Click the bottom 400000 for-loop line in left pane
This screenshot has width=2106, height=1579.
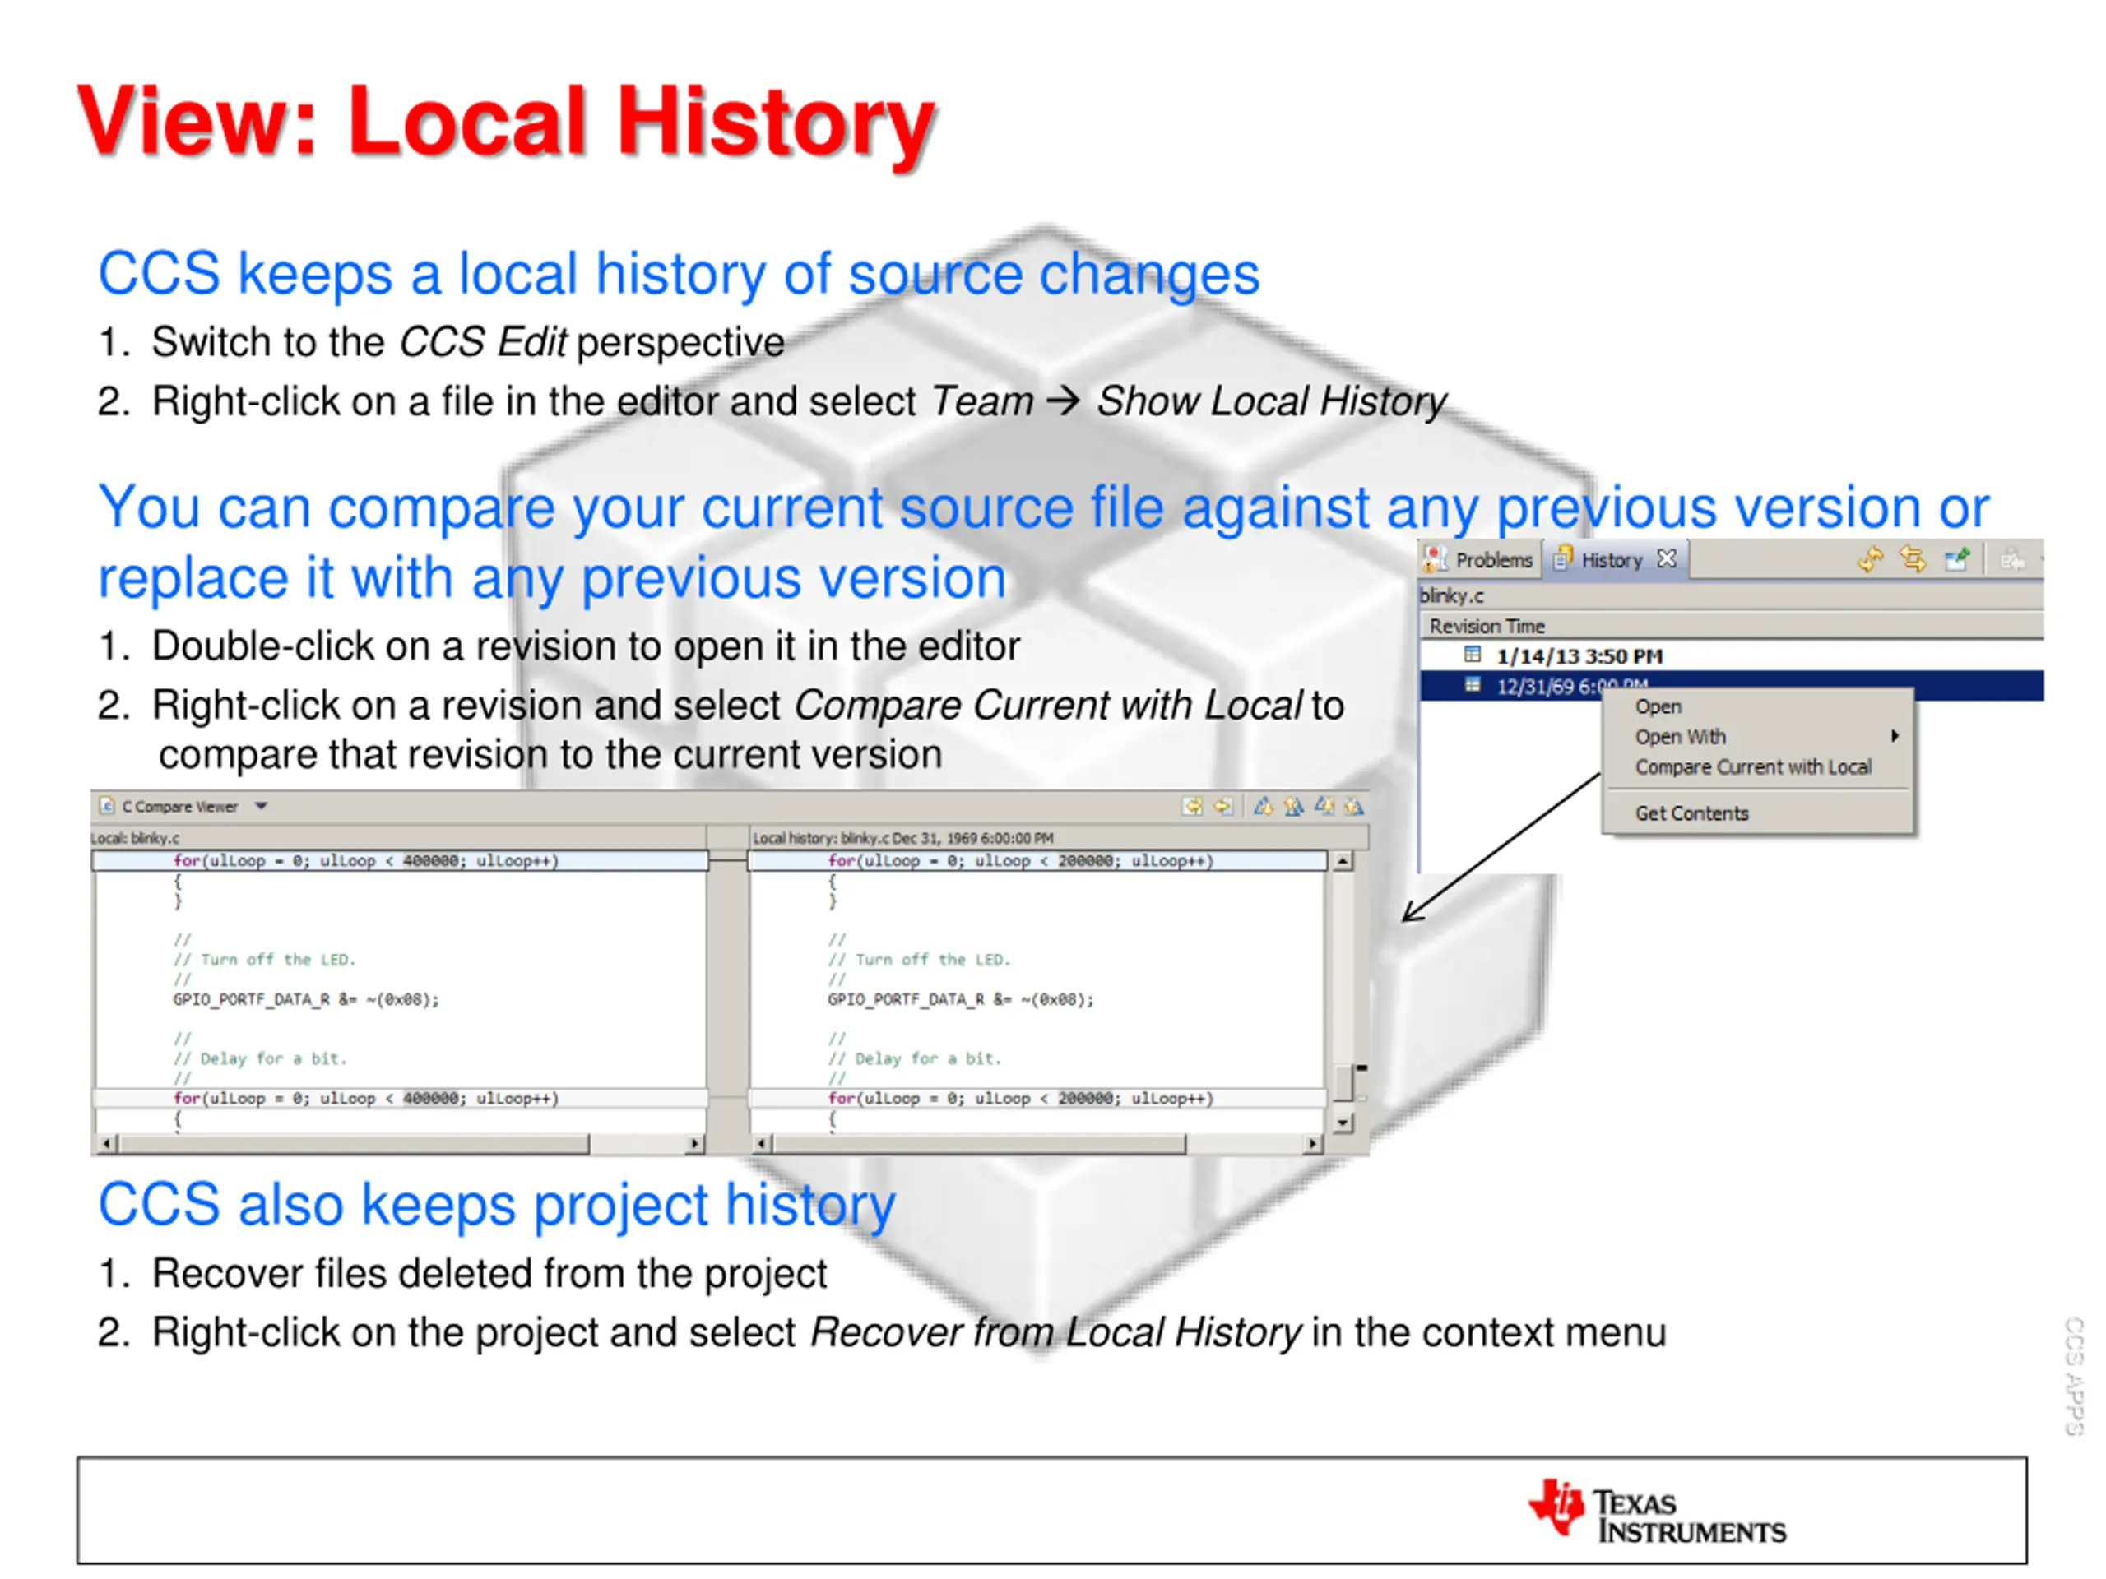[x=400, y=1099]
